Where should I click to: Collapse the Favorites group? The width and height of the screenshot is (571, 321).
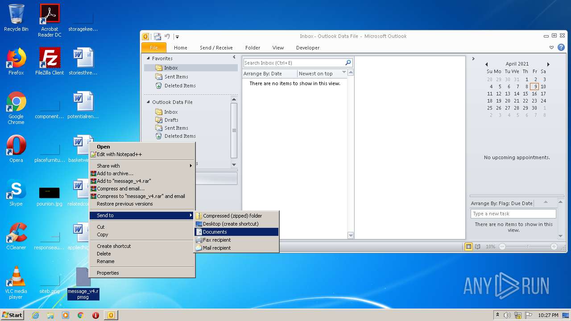point(149,58)
